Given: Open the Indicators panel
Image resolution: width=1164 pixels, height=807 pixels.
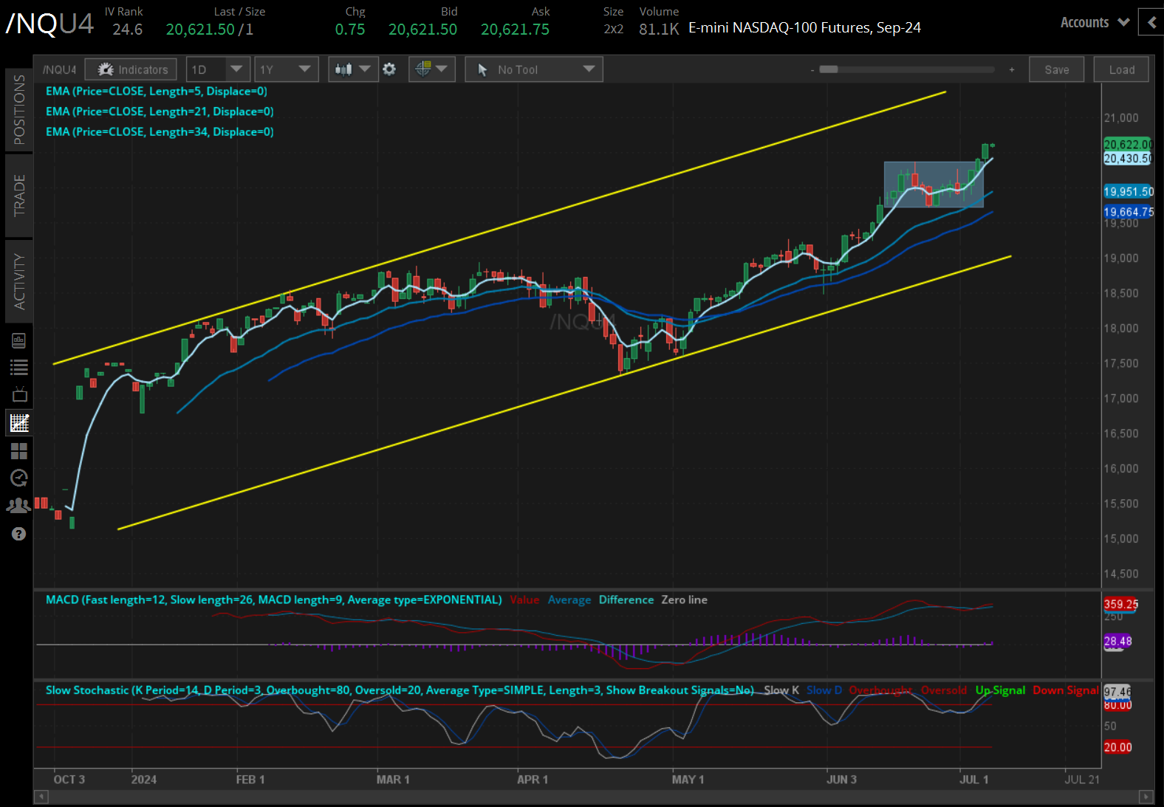Looking at the screenshot, I should click(x=131, y=69).
